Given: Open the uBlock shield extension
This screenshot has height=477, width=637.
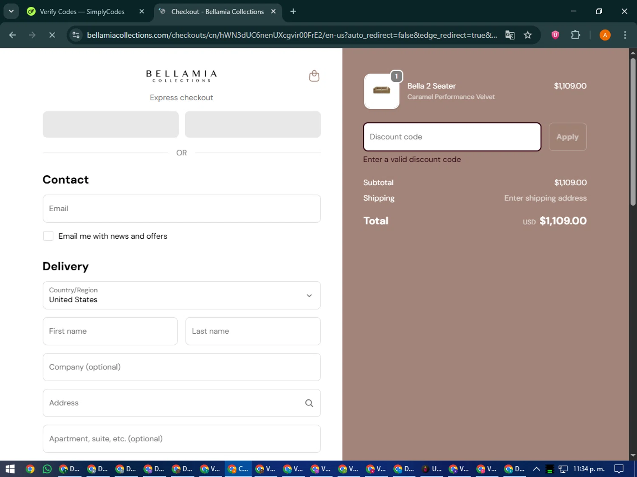Looking at the screenshot, I should pyautogui.click(x=555, y=35).
